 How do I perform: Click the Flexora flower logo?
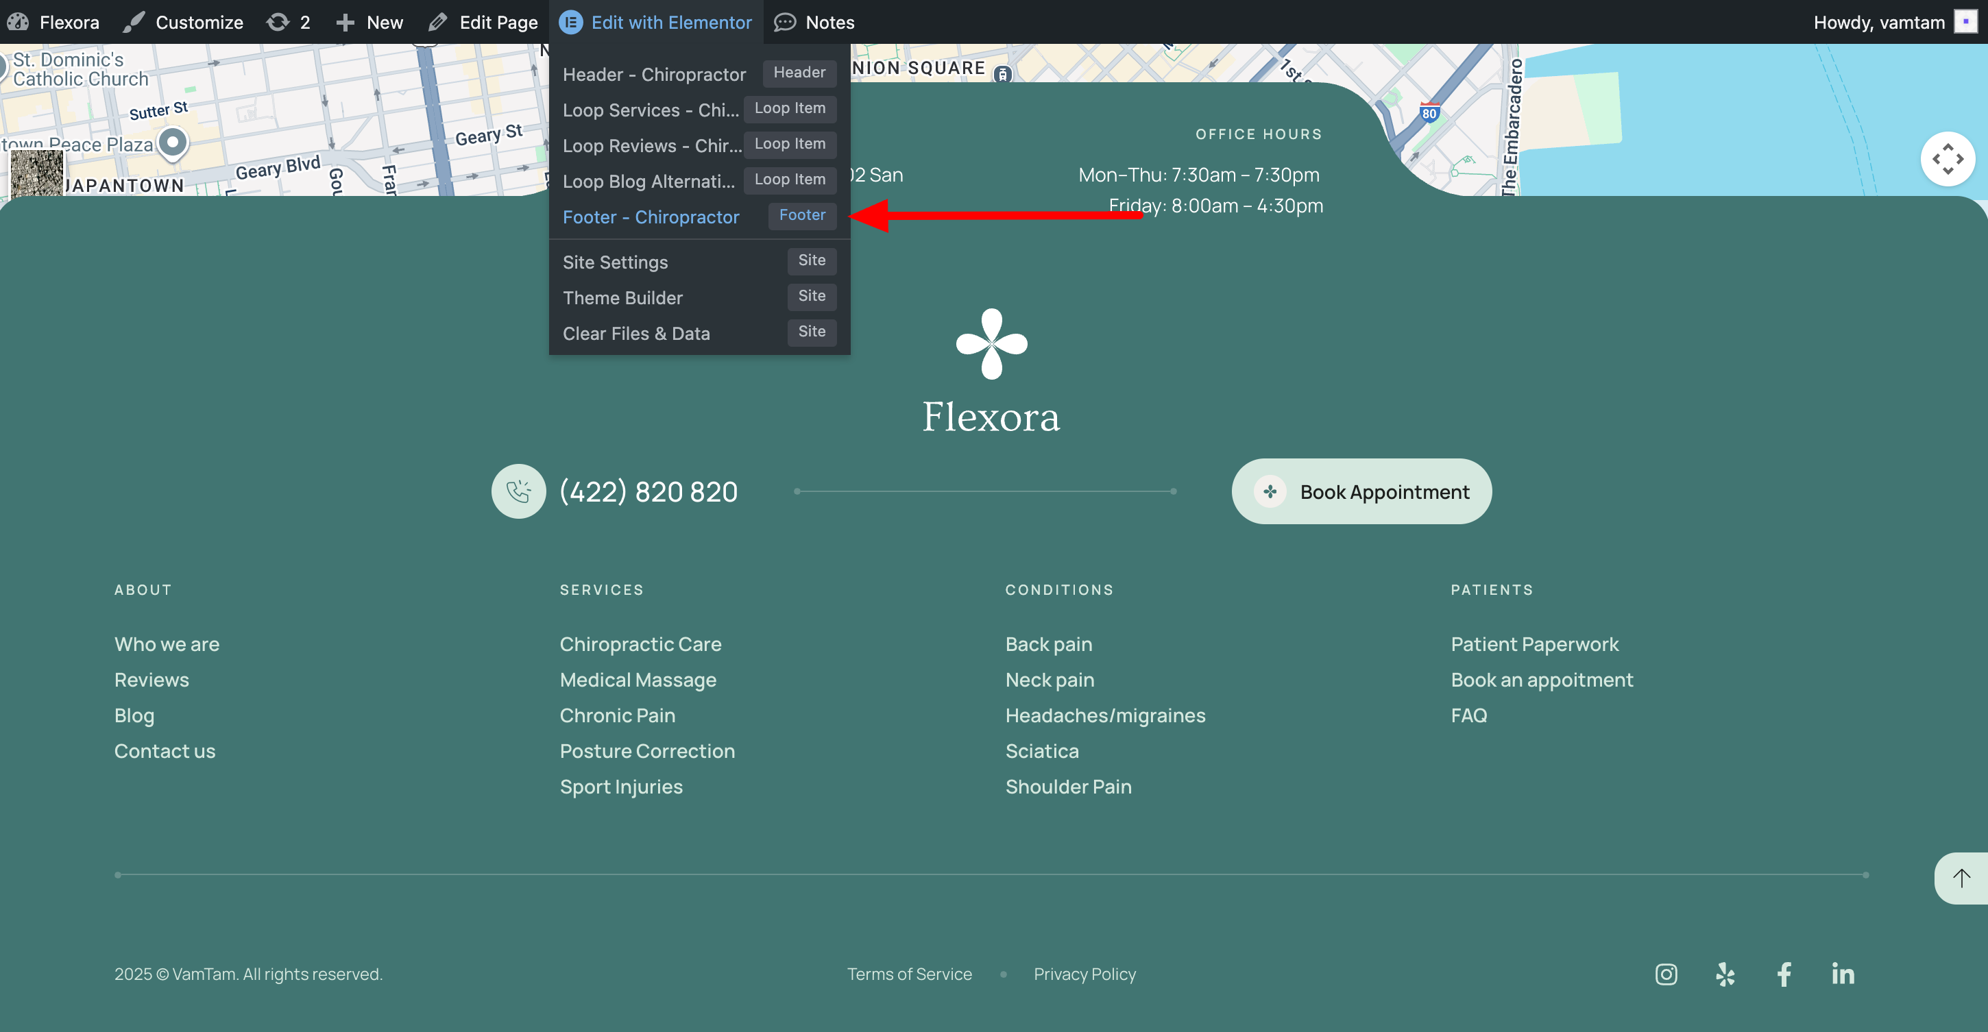tap(992, 344)
